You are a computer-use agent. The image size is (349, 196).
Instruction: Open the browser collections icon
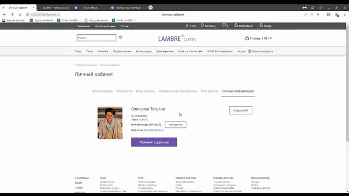[x=328, y=15]
